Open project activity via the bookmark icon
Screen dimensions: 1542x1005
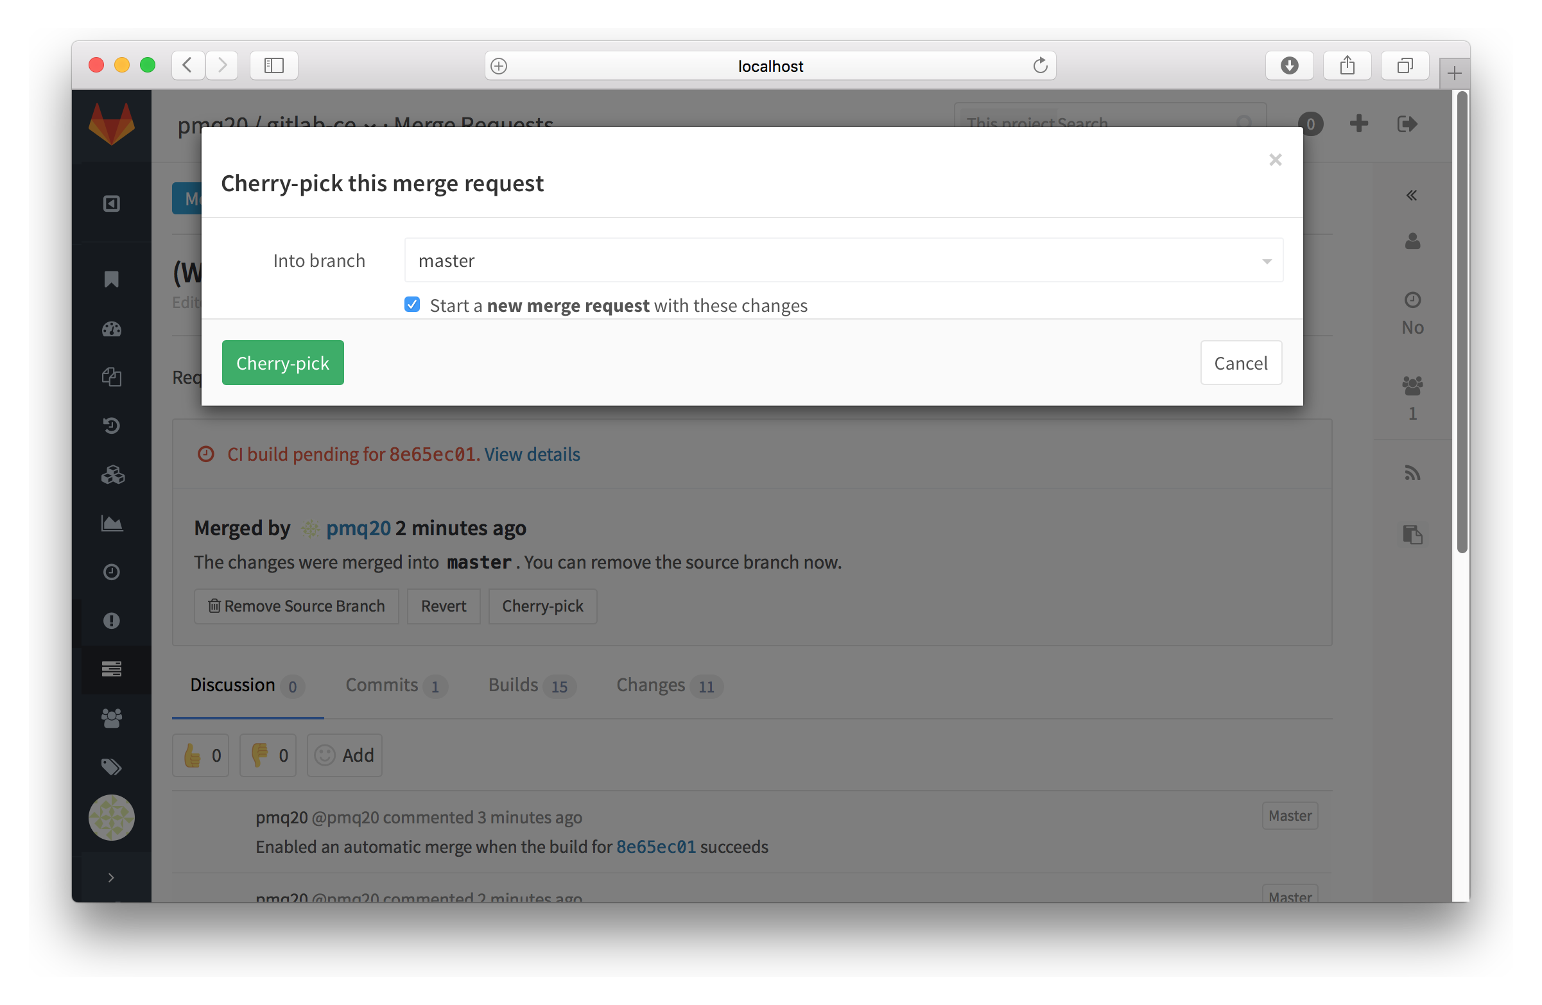112,279
